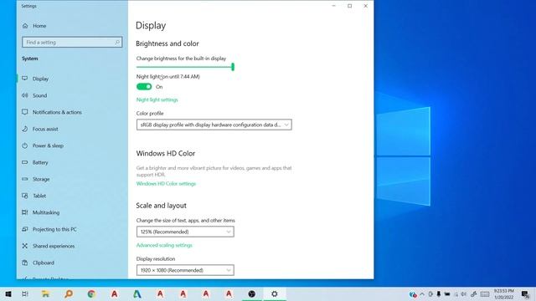536x301 pixels.
Task: Open the blue-green Autodesk taskbar app
Action: pyautogui.click(x=137, y=293)
